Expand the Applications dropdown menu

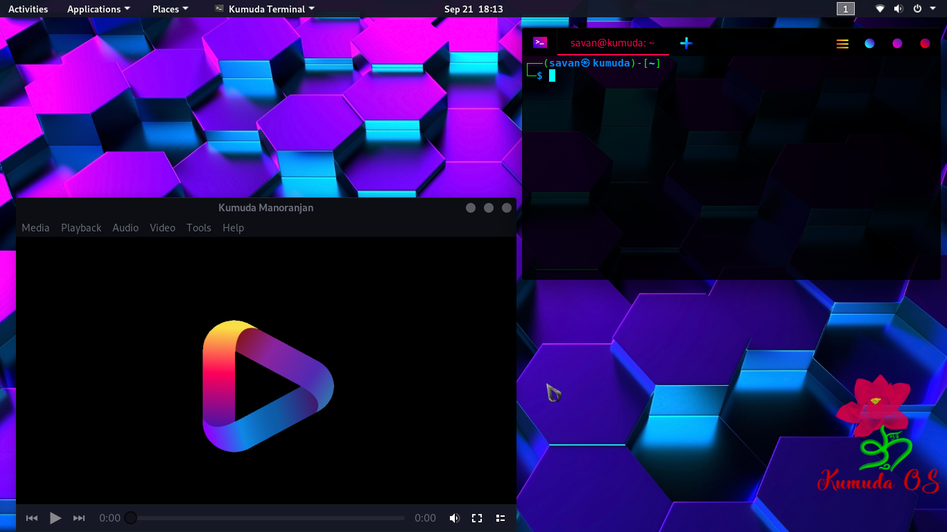98,9
